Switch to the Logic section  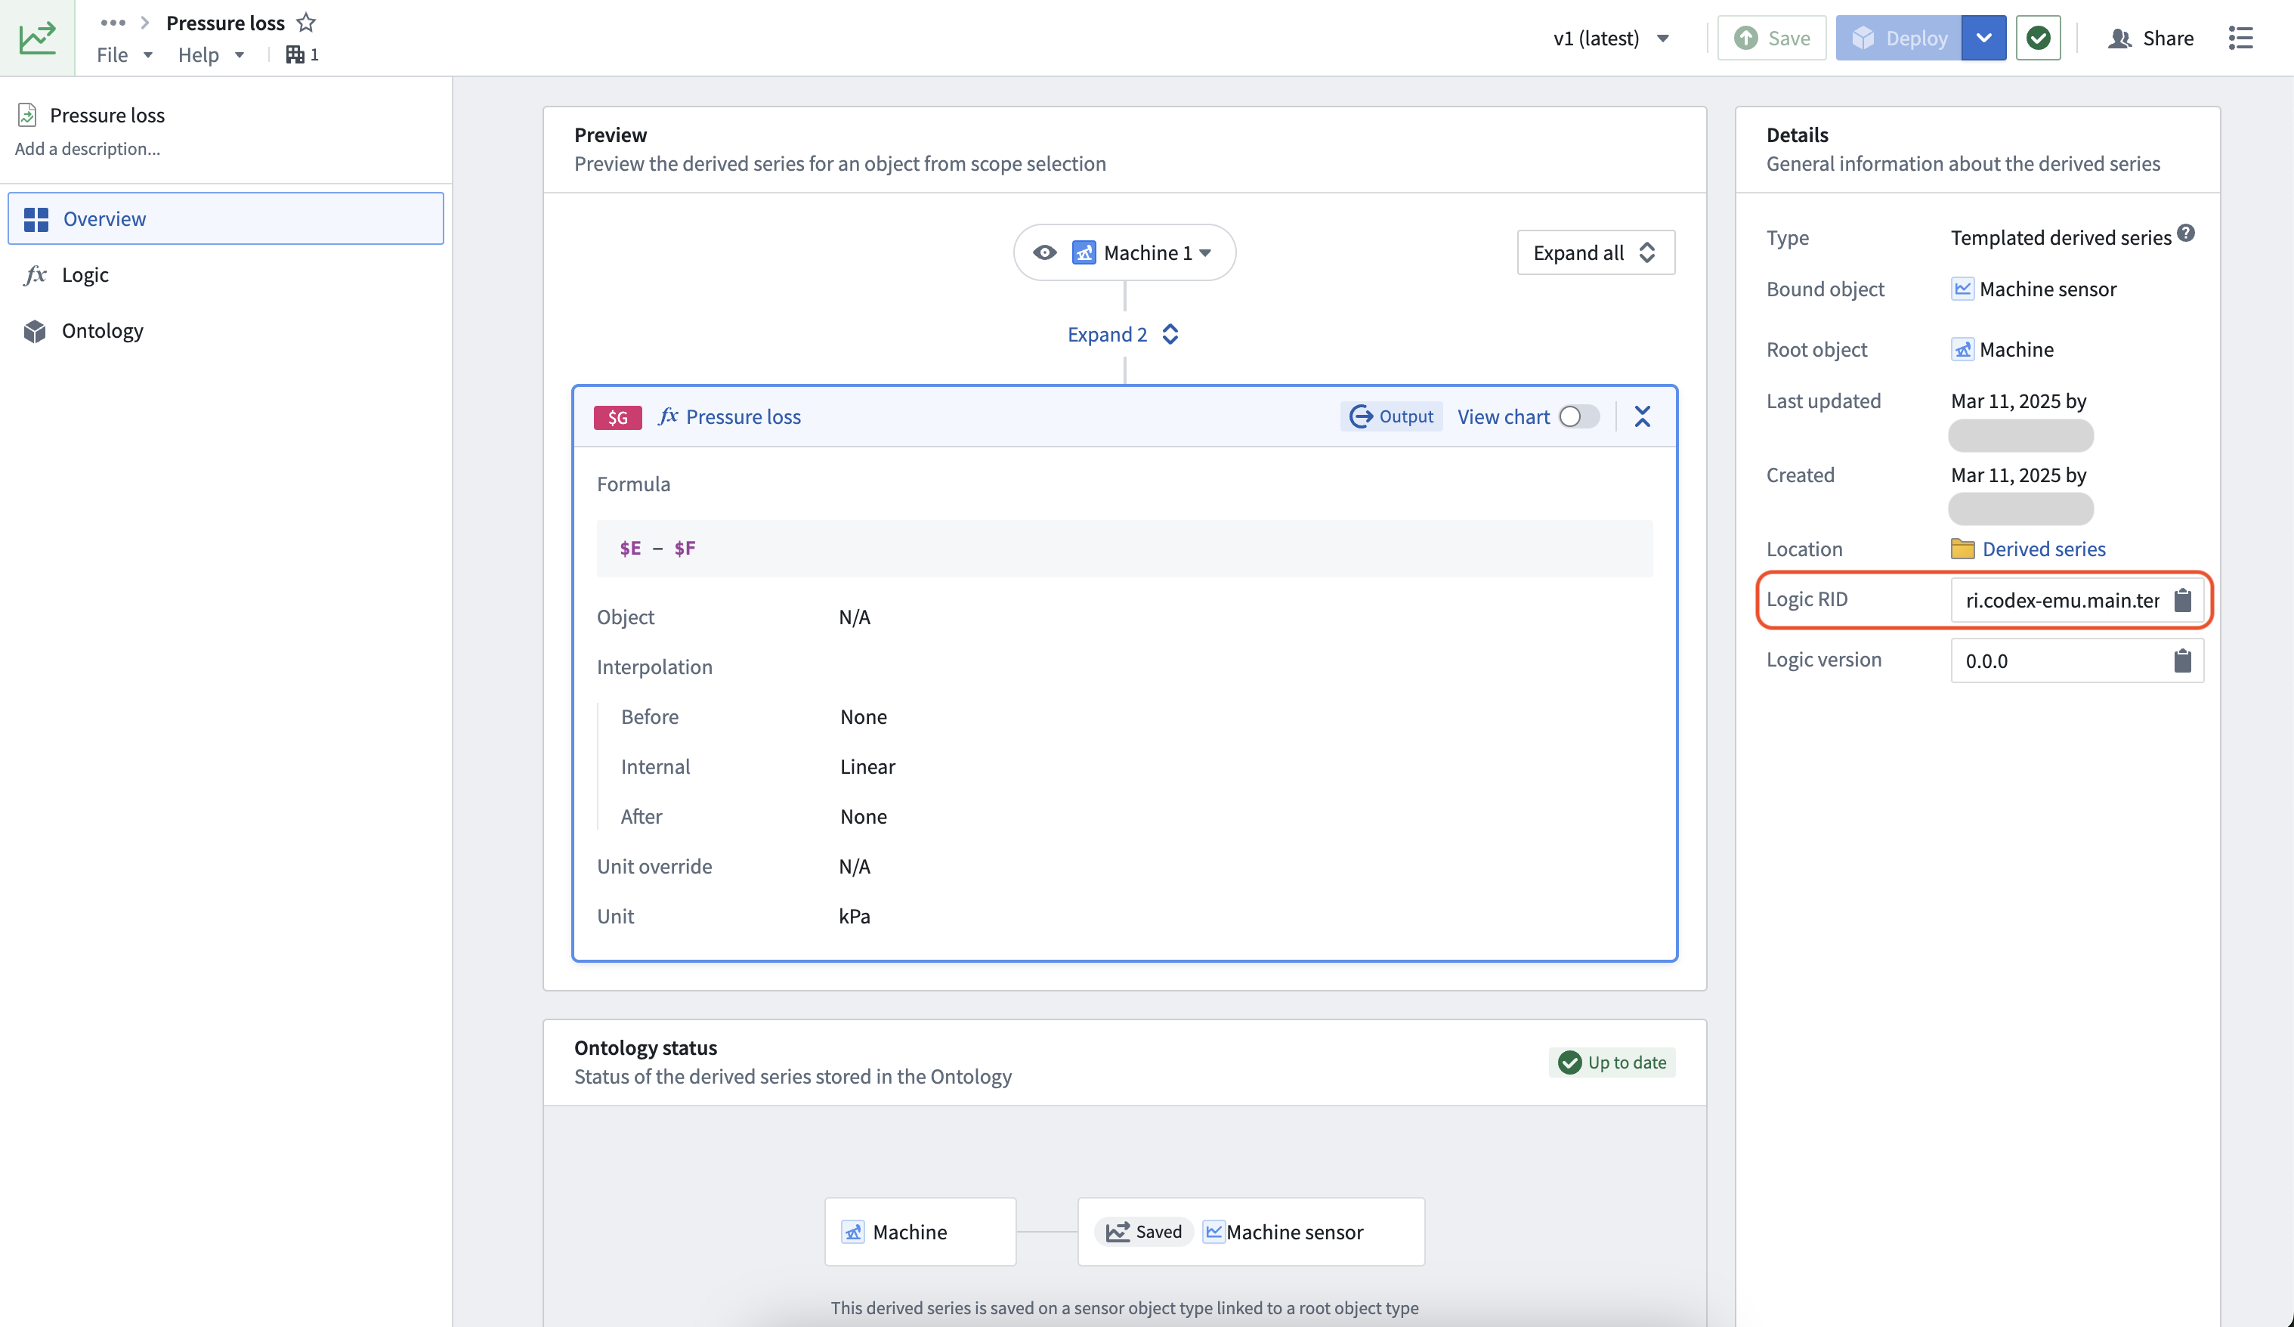click(x=225, y=275)
